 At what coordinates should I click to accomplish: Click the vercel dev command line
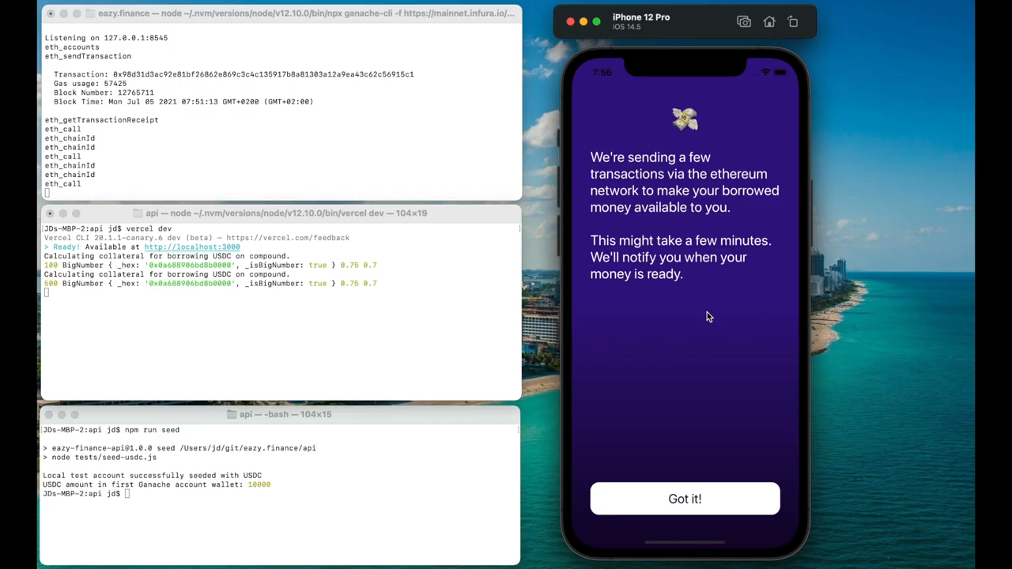(x=108, y=228)
